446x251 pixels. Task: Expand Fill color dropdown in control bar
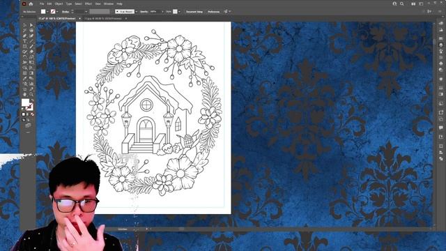(47, 11)
